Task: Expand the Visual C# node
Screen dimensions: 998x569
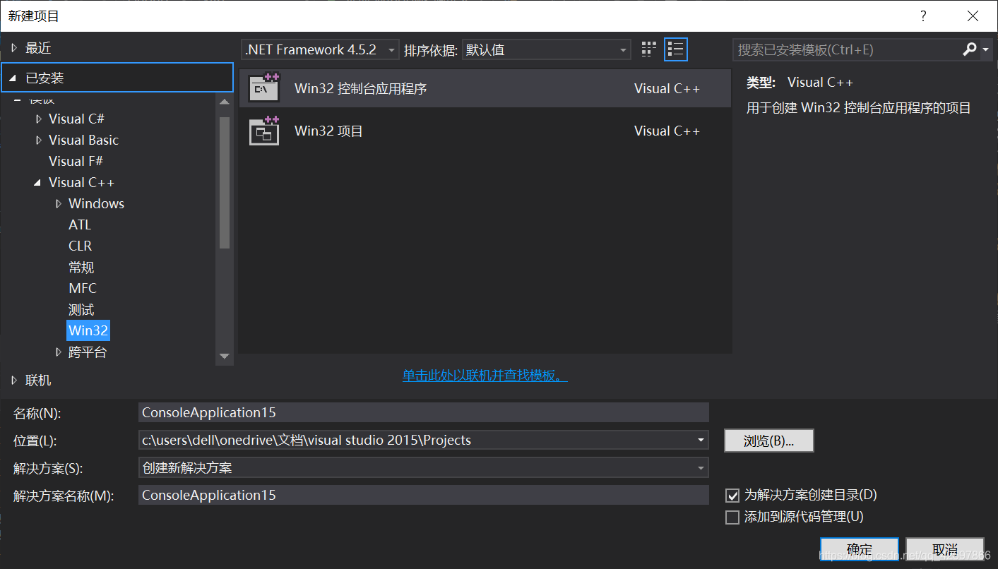Action: (38, 119)
